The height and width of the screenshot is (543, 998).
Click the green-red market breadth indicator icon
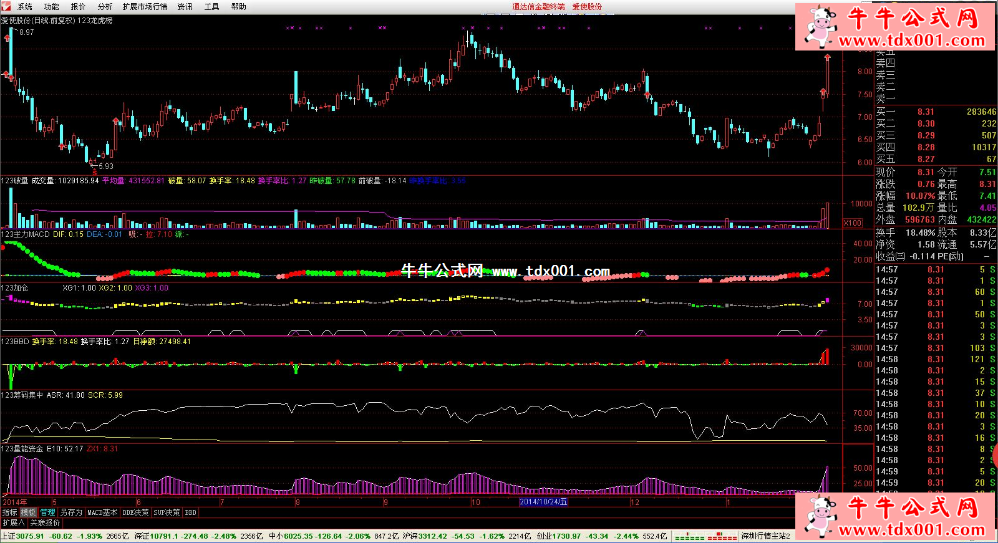pyautogui.click(x=706, y=536)
